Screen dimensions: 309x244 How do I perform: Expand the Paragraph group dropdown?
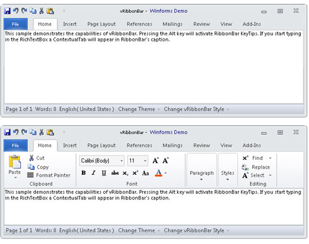click(x=201, y=170)
